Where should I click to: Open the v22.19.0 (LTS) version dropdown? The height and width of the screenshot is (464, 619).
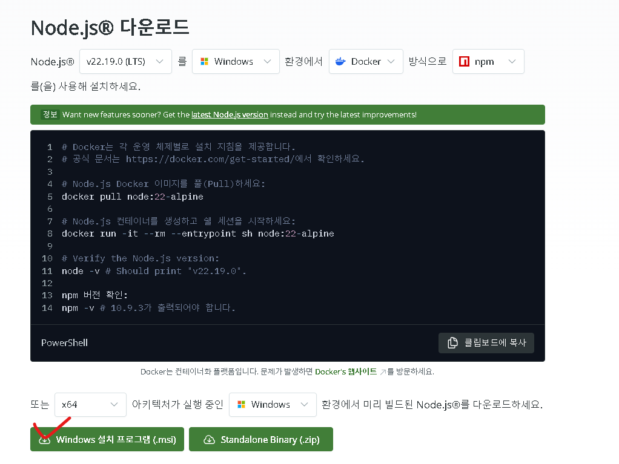coord(125,62)
